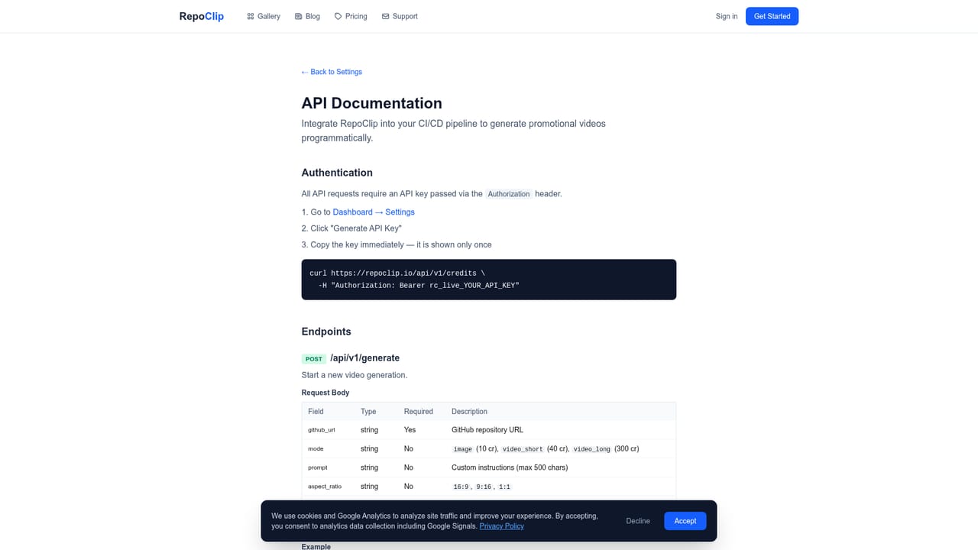This screenshot has width=978, height=550.
Task: Click the 1:1 aspect ratio value
Action: tap(504, 487)
